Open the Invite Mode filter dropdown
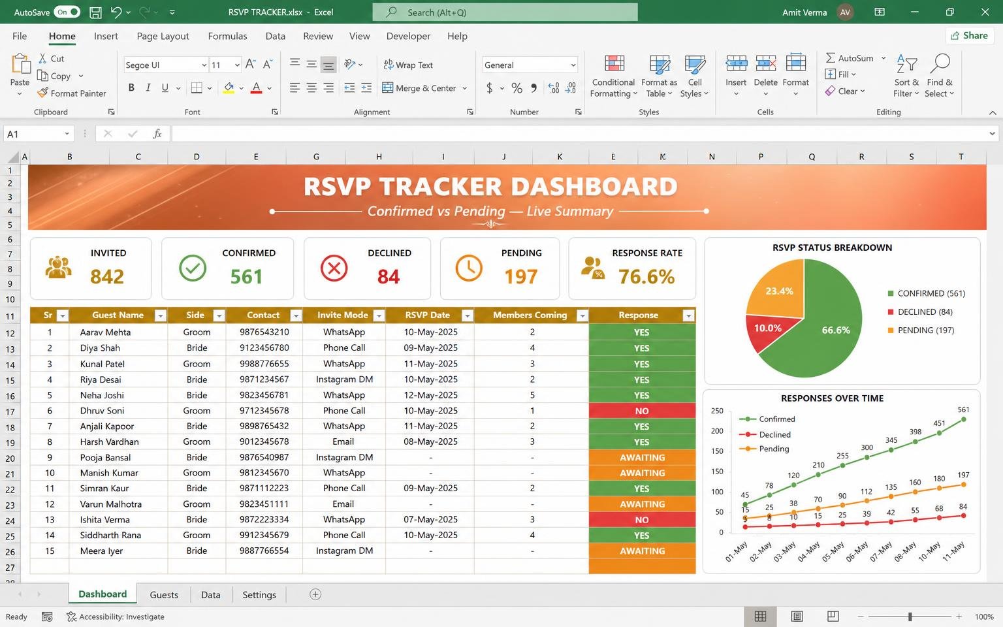The height and width of the screenshot is (627, 1003). pos(379,315)
